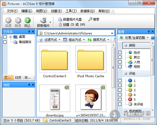The height and width of the screenshot is (125, 157).
Task: Select the u=3854339597 cartoon image thumbnail
Action: [91, 98]
